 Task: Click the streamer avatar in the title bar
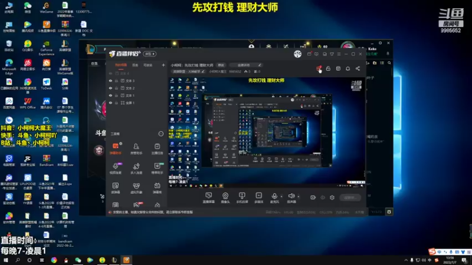pos(298,54)
